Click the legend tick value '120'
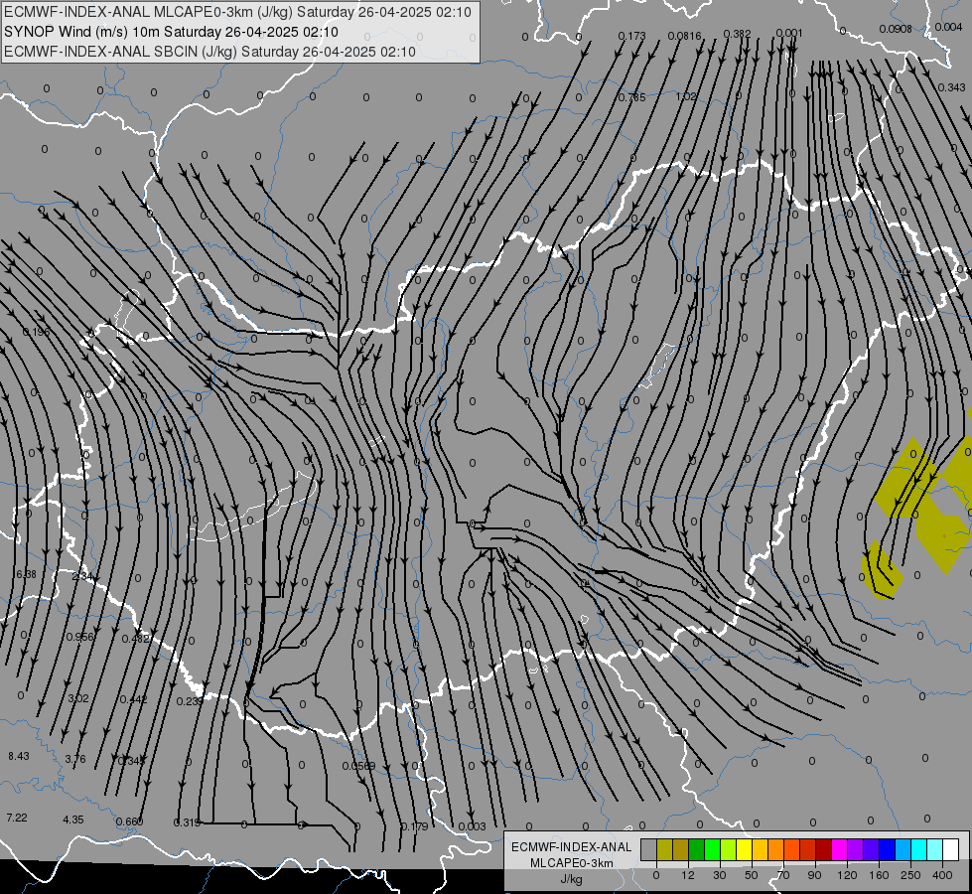972x894 pixels. coord(847,875)
